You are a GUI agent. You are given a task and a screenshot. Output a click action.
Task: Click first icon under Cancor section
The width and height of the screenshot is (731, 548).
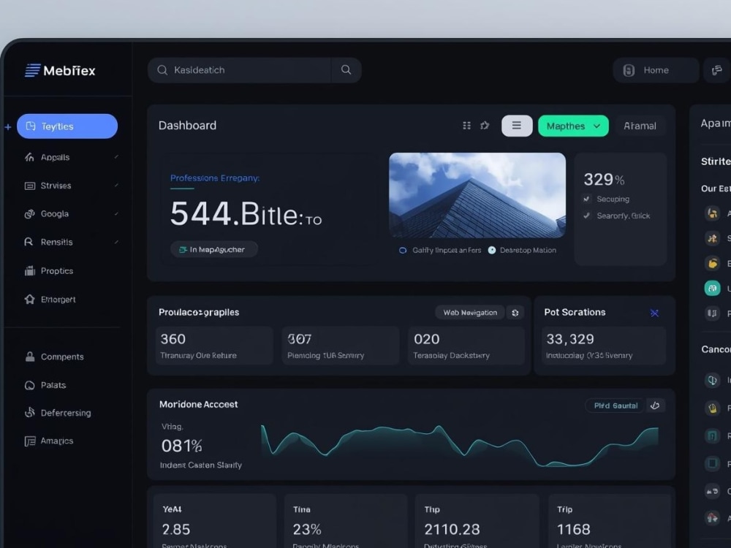point(712,380)
